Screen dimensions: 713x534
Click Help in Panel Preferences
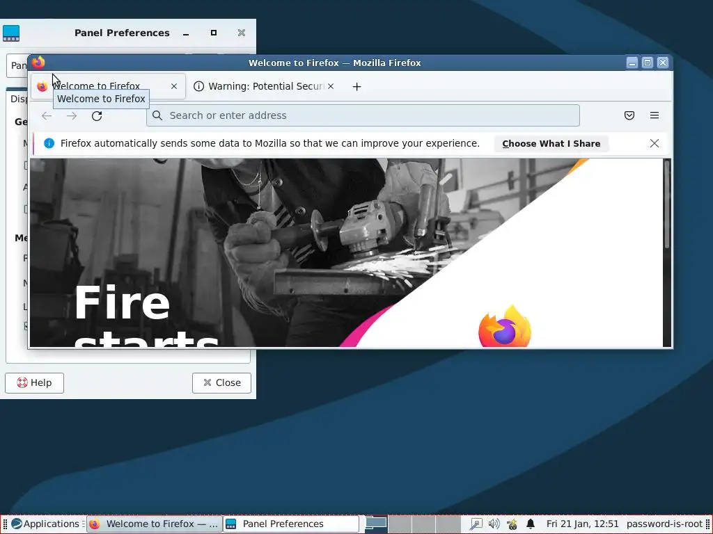pyautogui.click(x=35, y=383)
